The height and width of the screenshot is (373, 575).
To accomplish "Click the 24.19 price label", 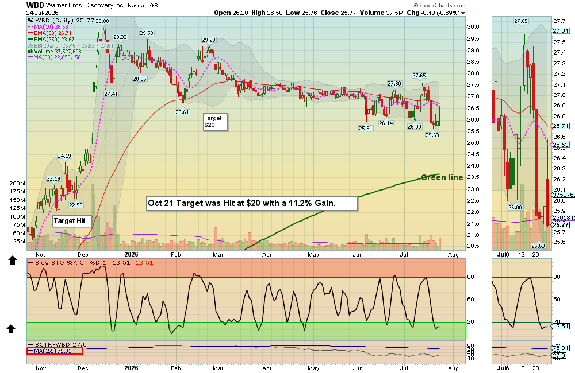I will pyautogui.click(x=64, y=156).
